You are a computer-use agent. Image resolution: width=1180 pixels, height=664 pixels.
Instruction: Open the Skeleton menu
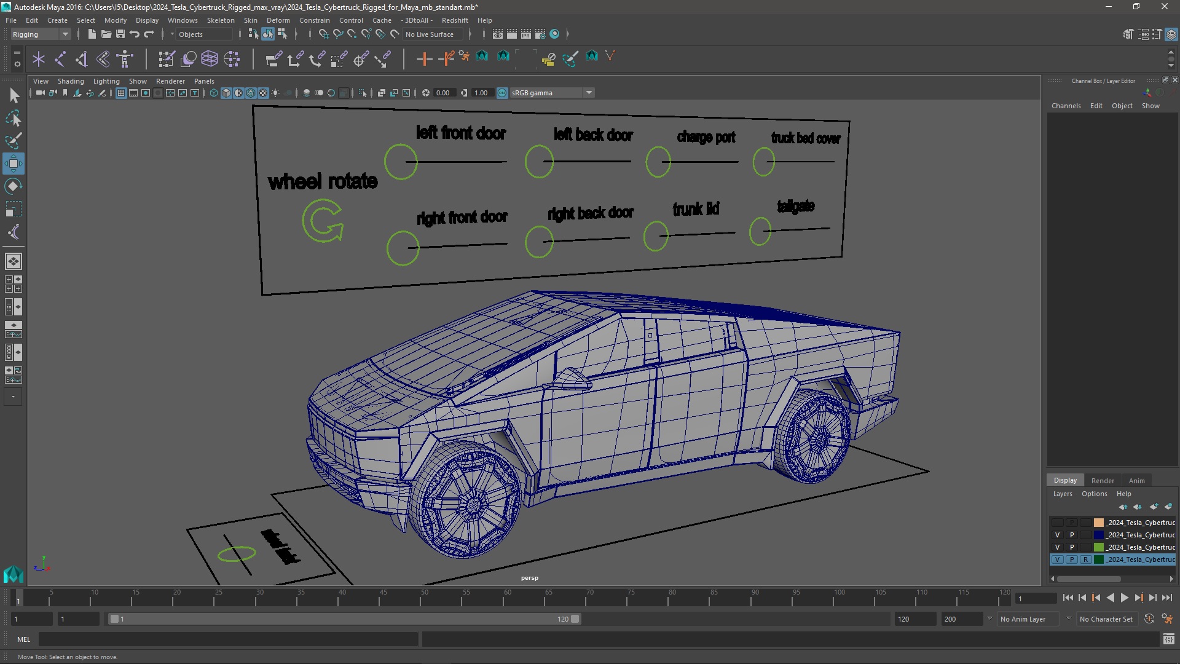221,20
